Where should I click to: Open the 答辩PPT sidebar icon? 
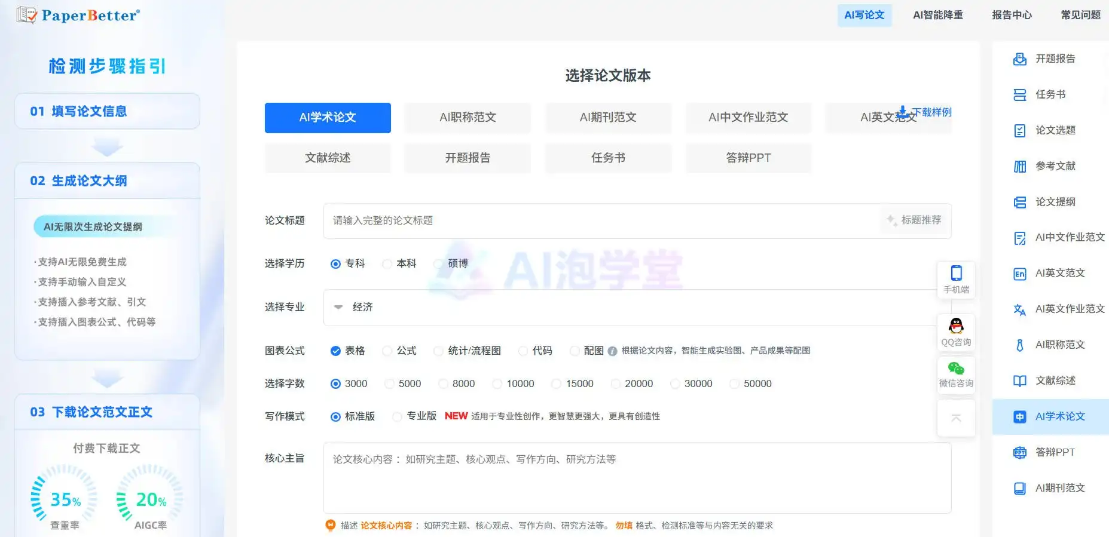pos(1020,453)
